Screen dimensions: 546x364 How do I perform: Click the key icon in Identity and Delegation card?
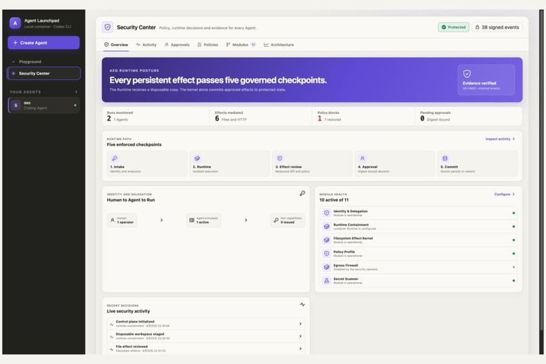tap(302, 193)
